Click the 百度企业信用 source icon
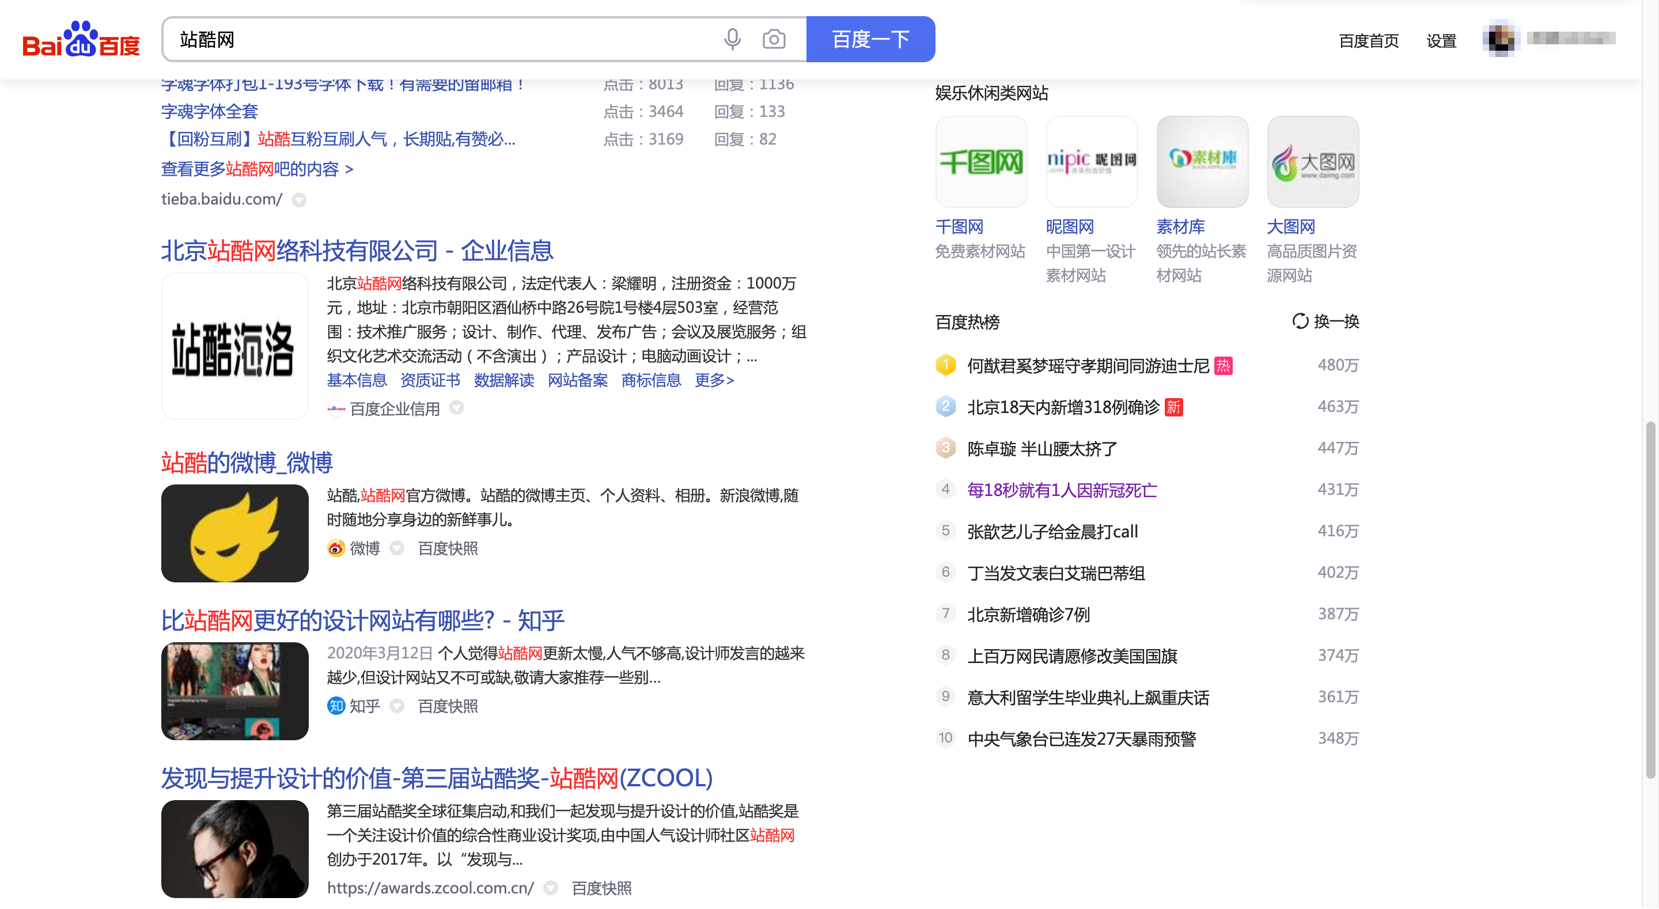 point(337,408)
